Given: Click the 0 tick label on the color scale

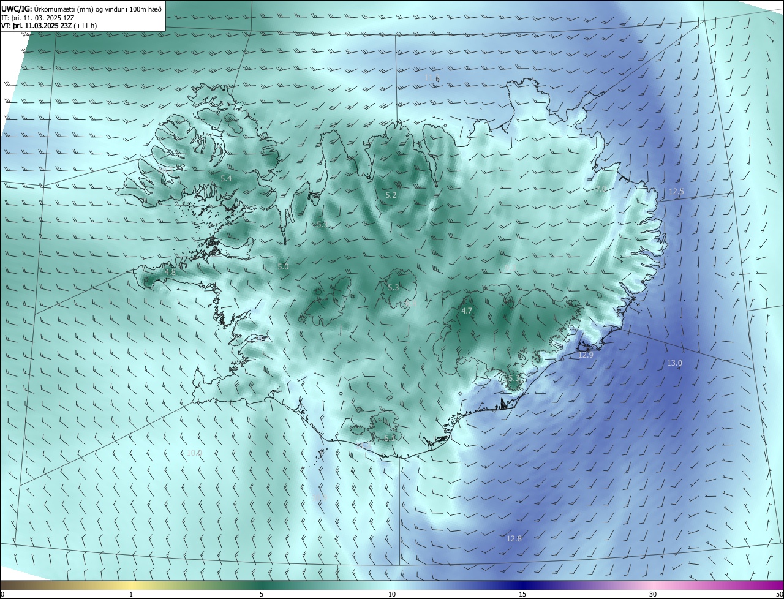Looking at the screenshot, I should click(x=2, y=594).
